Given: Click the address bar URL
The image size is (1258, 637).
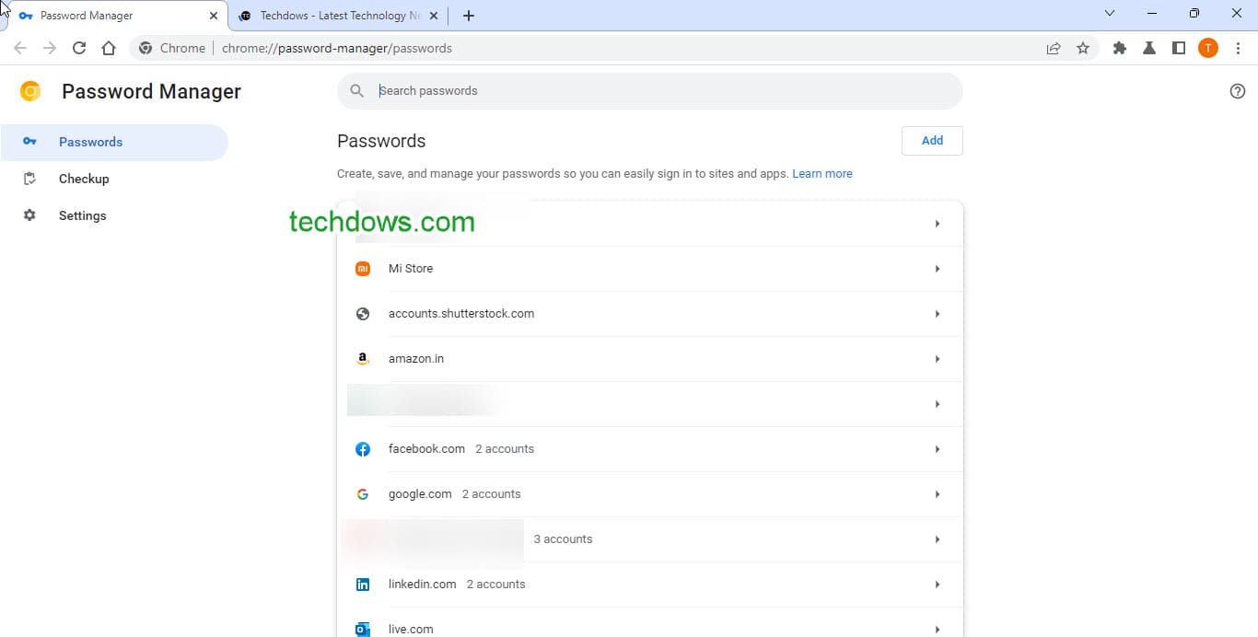Looking at the screenshot, I should point(337,48).
